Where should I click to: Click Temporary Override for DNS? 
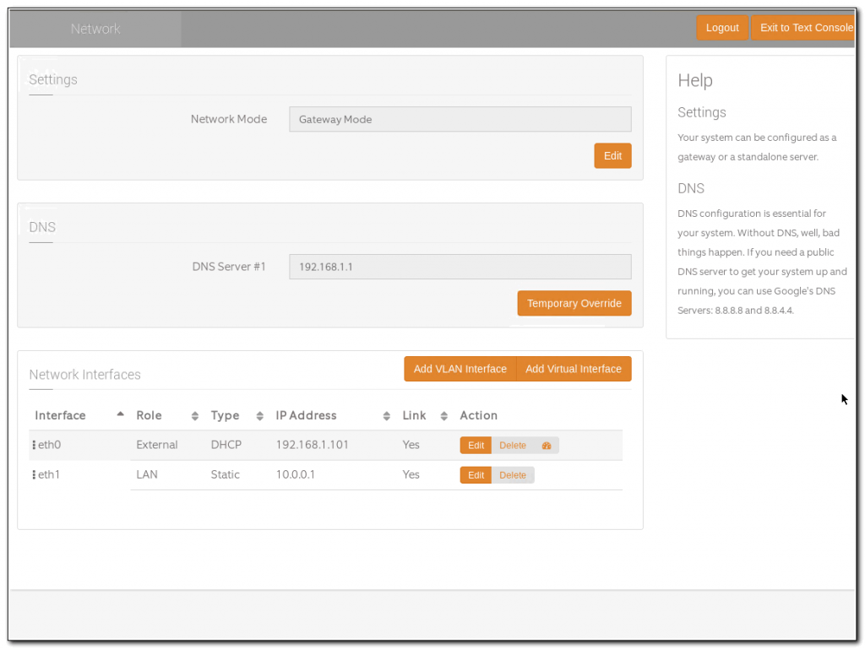click(574, 304)
